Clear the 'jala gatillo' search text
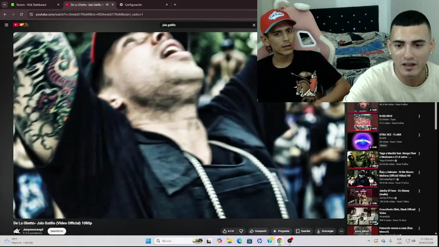This screenshot has width=439, height=247. point(254,25)
